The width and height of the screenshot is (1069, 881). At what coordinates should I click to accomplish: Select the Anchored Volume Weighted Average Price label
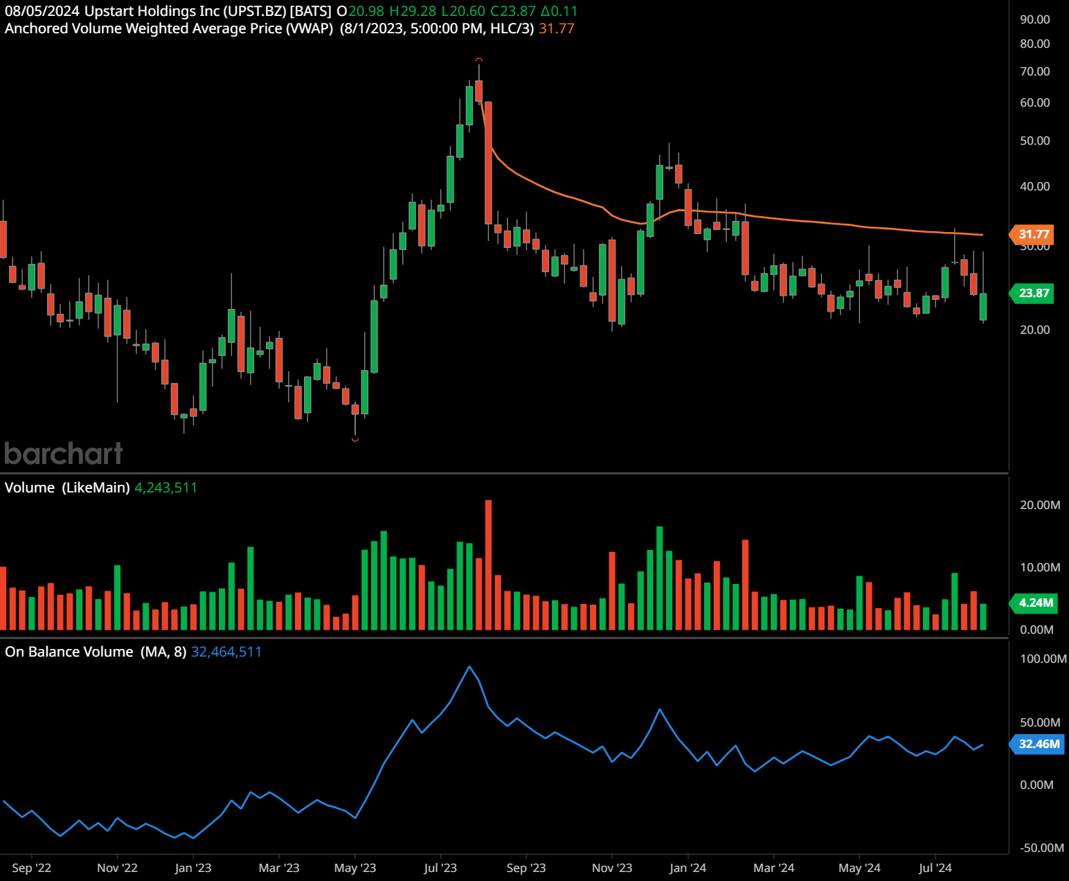(169, 28)
